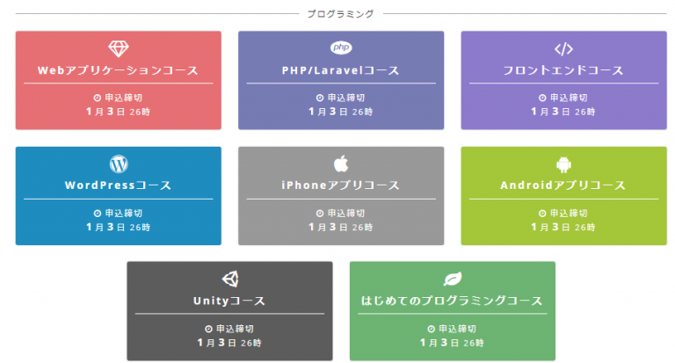Select the フロントエンドコース title

pyautogui.click(x=563, y=70)
